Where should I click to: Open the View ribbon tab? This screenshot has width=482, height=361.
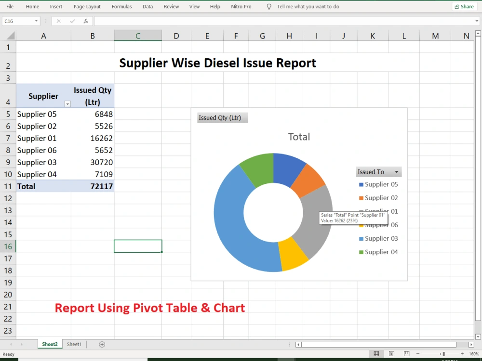pyautogui.click(x=194, y=6)
